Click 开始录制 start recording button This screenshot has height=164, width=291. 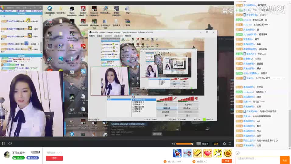(187, 108)
